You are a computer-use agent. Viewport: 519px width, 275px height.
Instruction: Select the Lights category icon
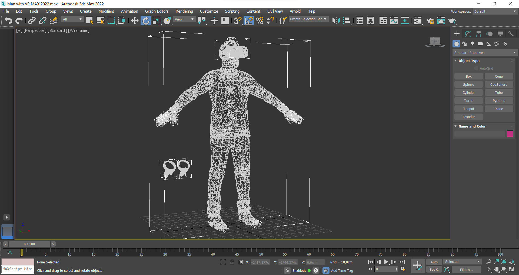473,44
